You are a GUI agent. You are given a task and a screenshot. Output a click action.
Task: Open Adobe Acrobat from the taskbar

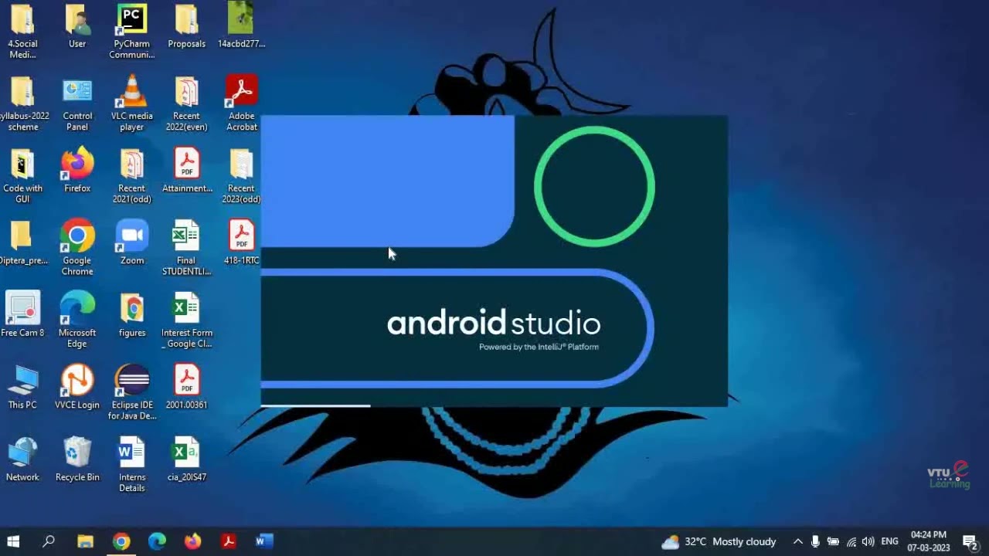[229, 541]
